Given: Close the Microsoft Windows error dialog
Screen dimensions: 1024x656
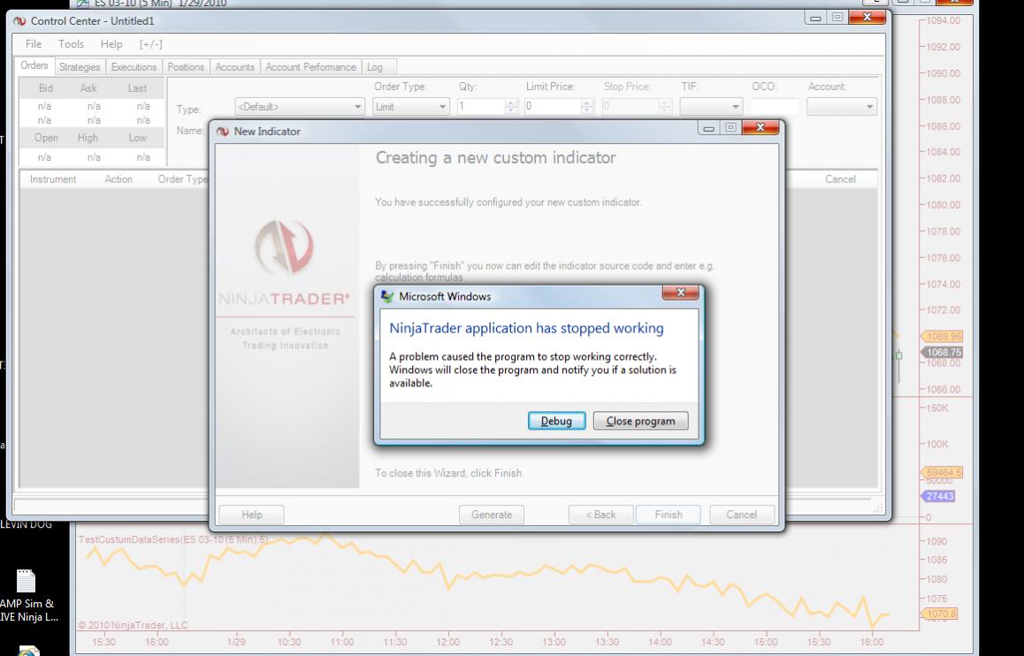Looking at the screenshot, I should (681, 294).
